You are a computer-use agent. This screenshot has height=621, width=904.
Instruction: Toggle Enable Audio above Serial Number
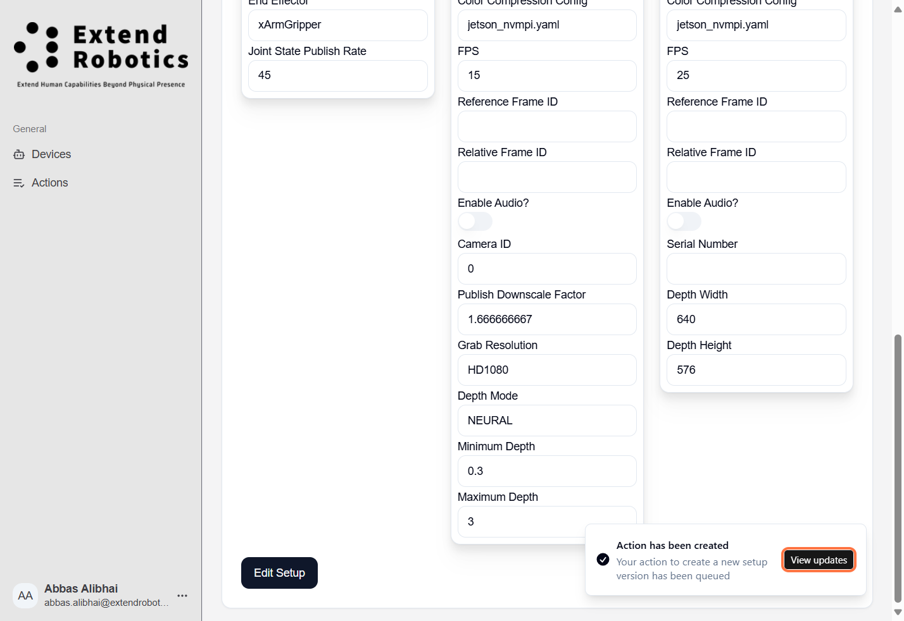684,221
